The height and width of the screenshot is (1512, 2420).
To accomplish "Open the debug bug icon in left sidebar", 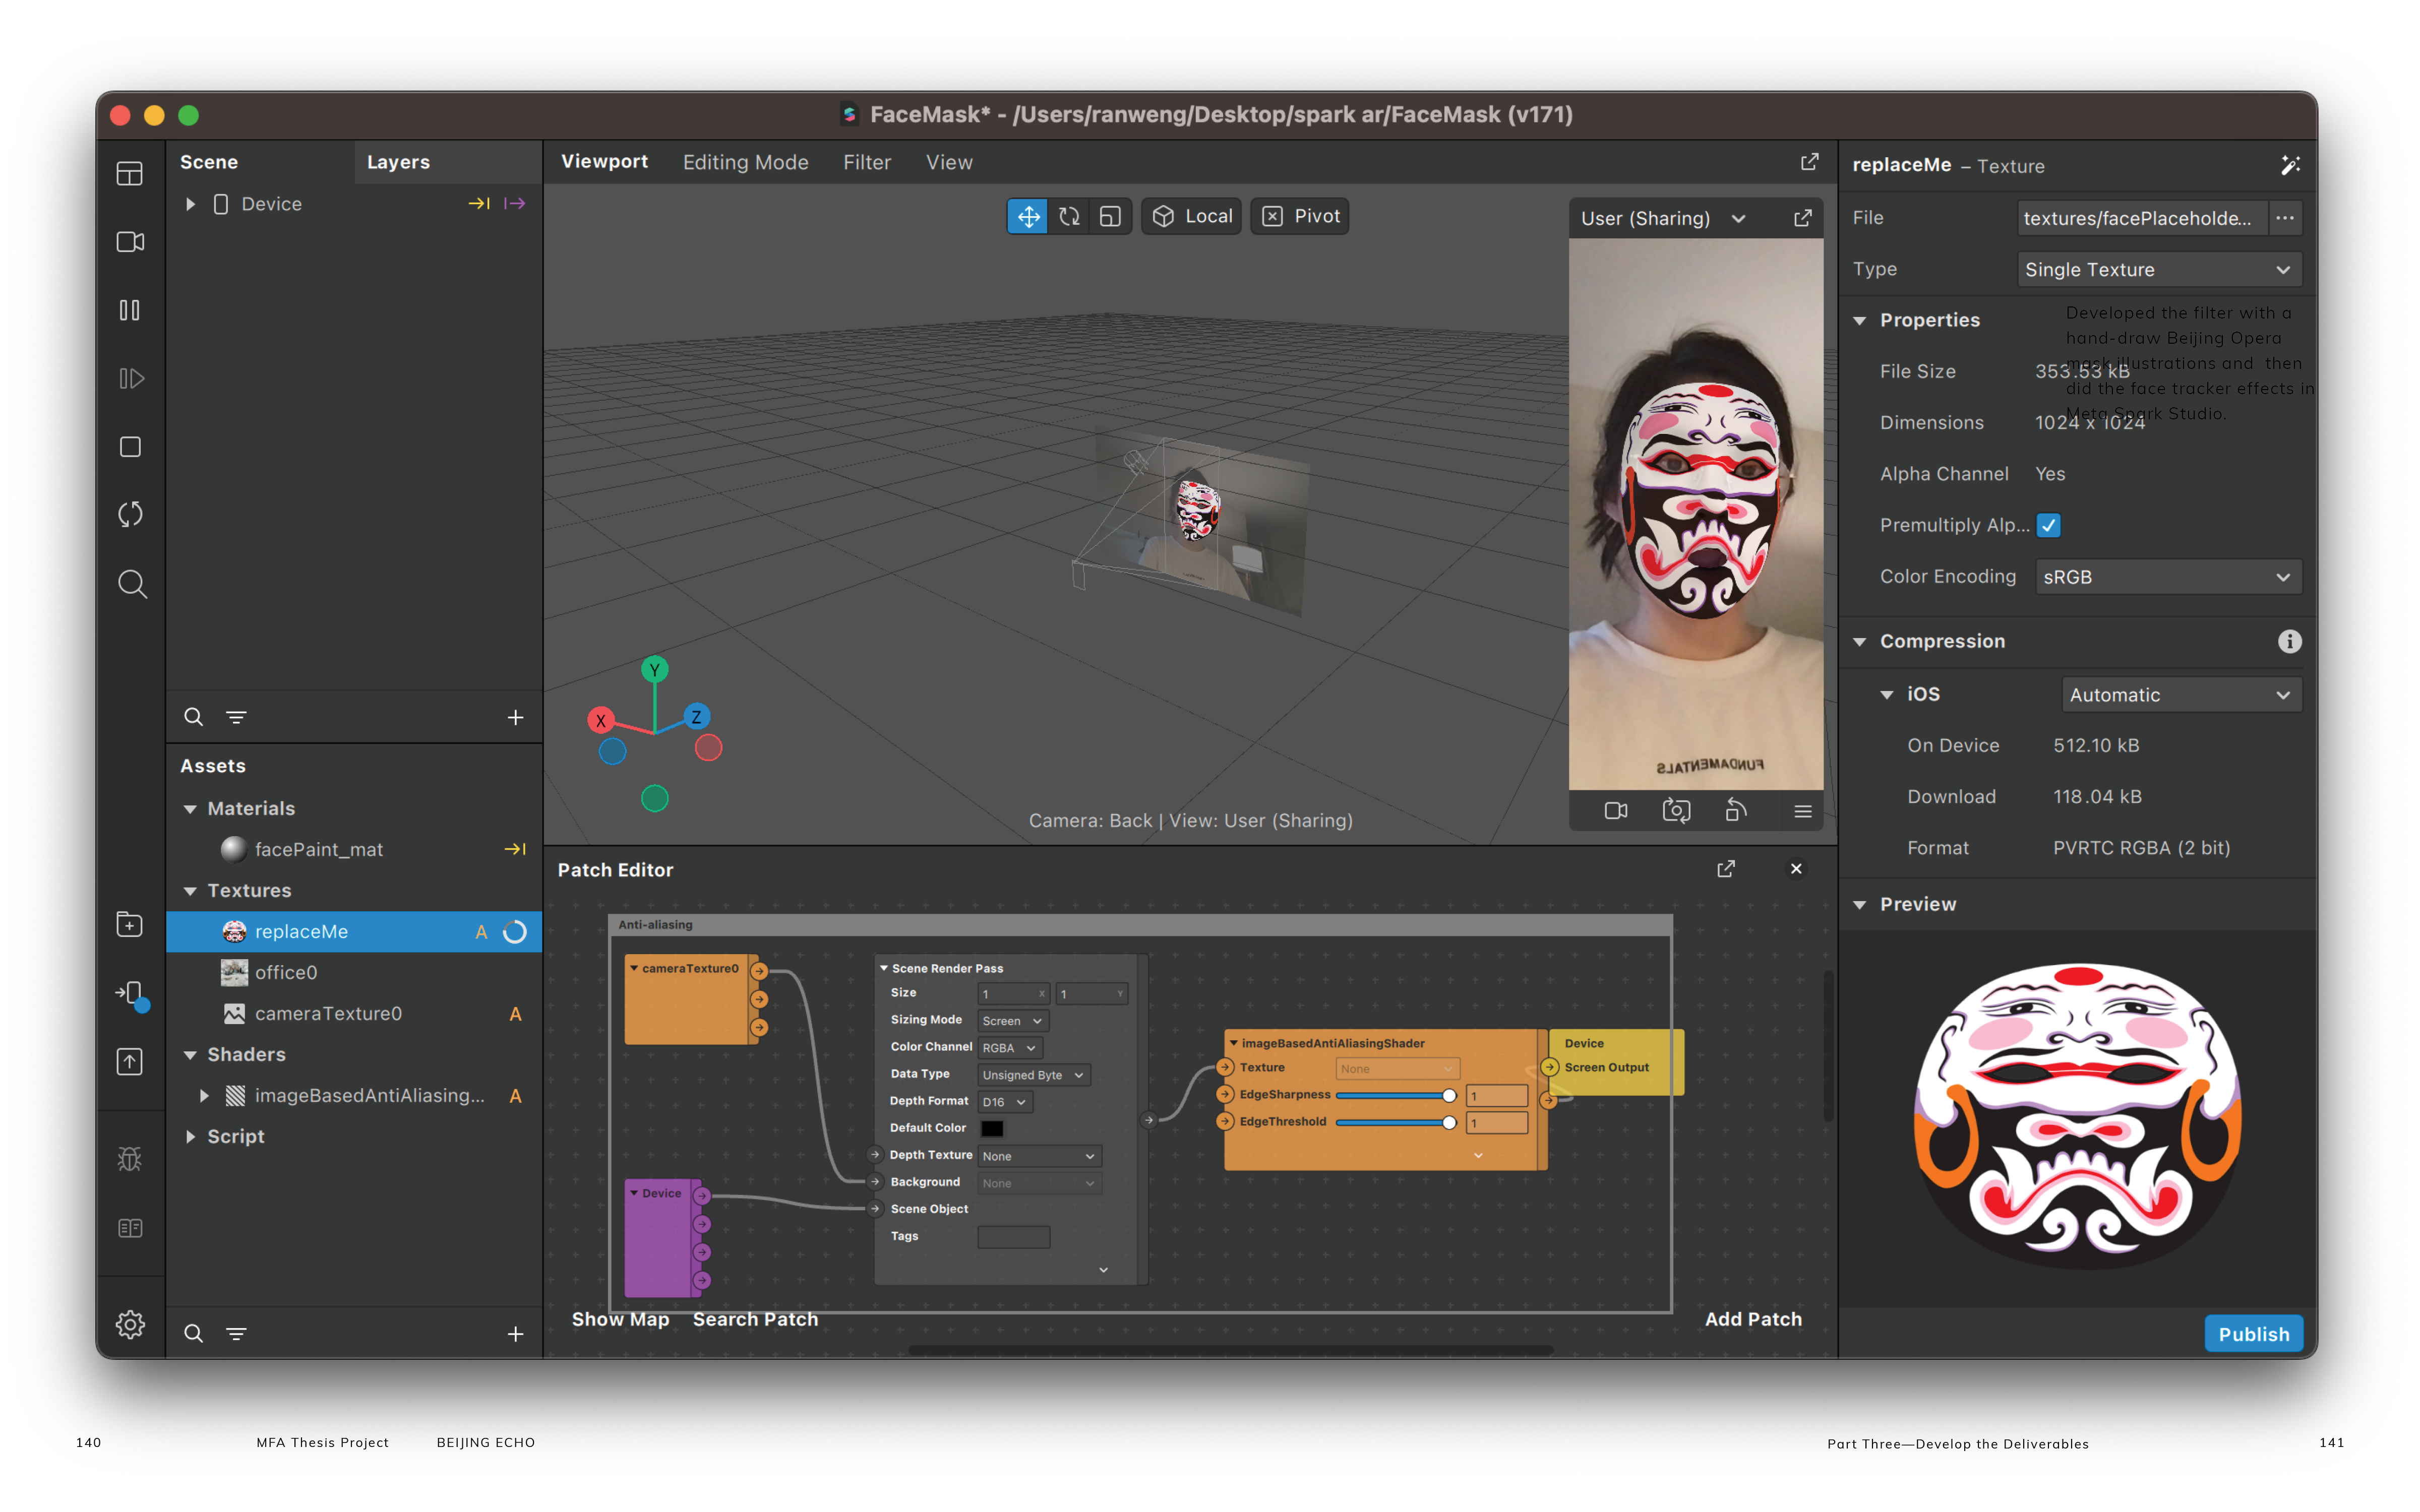I will click(x=130, y=1159).
